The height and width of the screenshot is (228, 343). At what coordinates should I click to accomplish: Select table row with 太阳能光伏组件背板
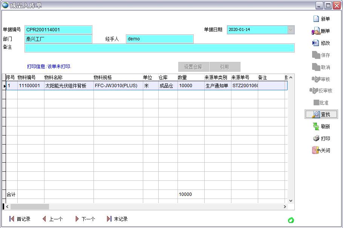[69, 86]
